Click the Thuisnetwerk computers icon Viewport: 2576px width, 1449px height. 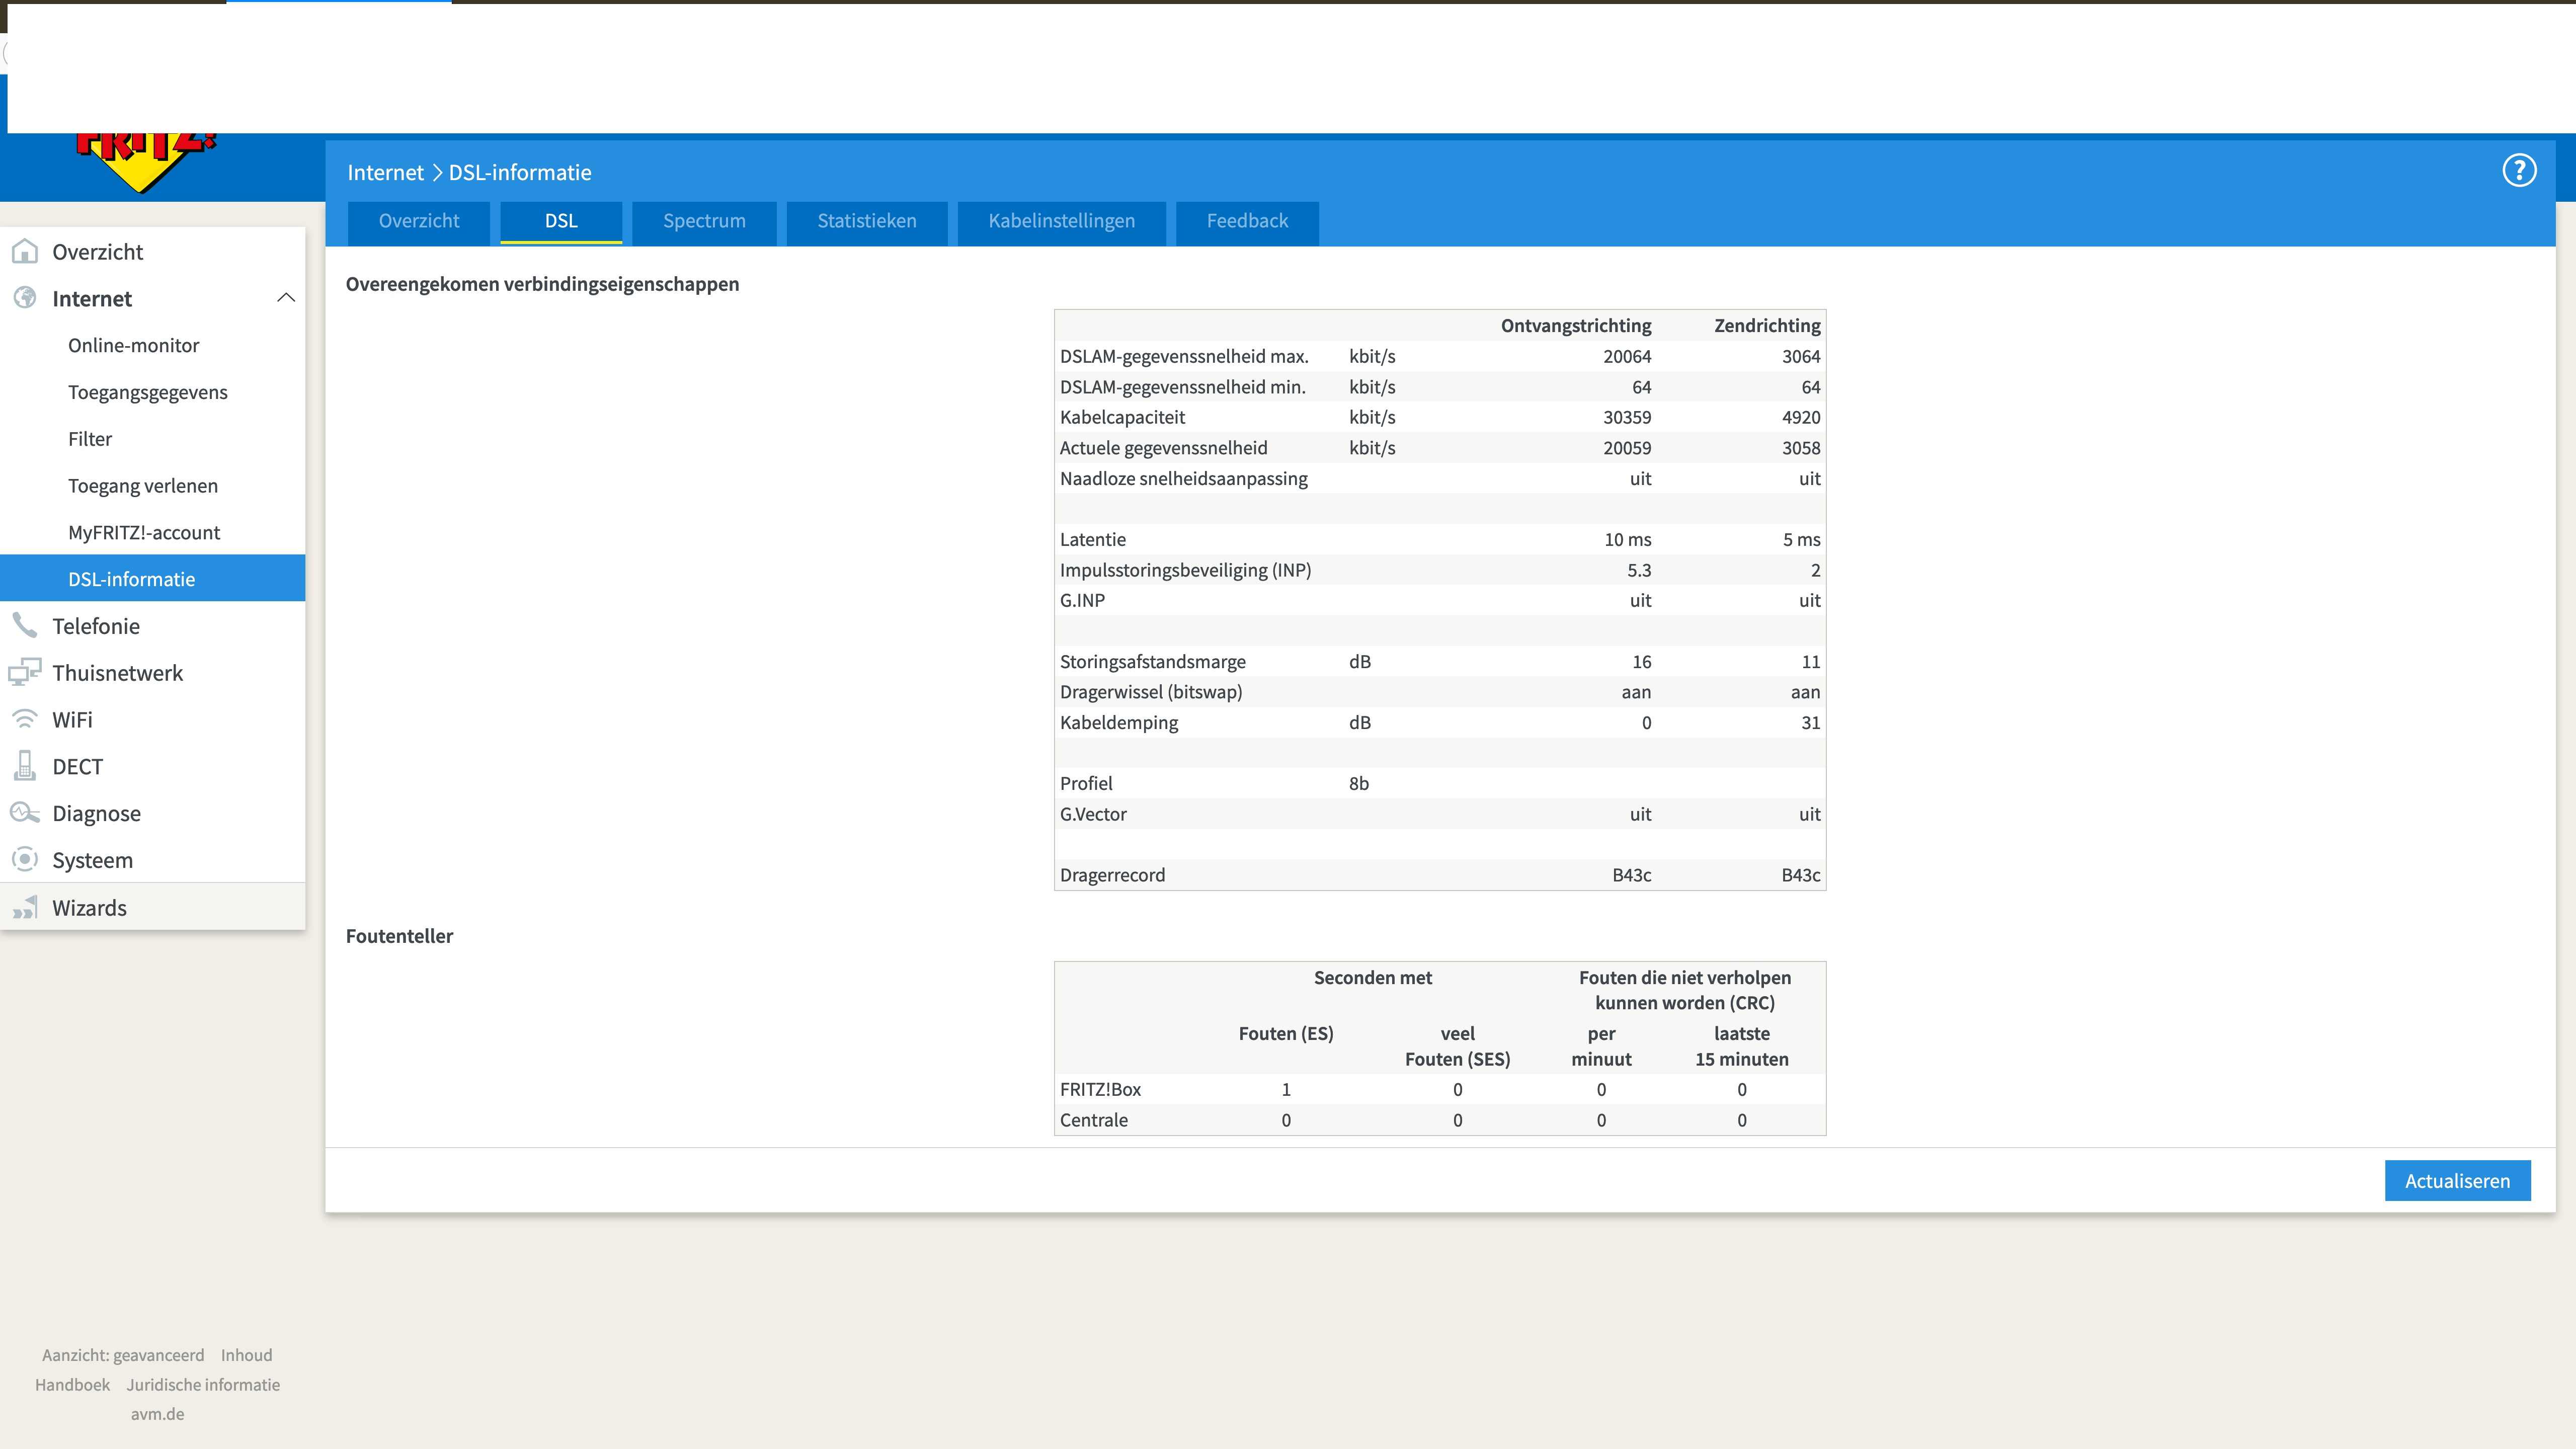point(25,672)
